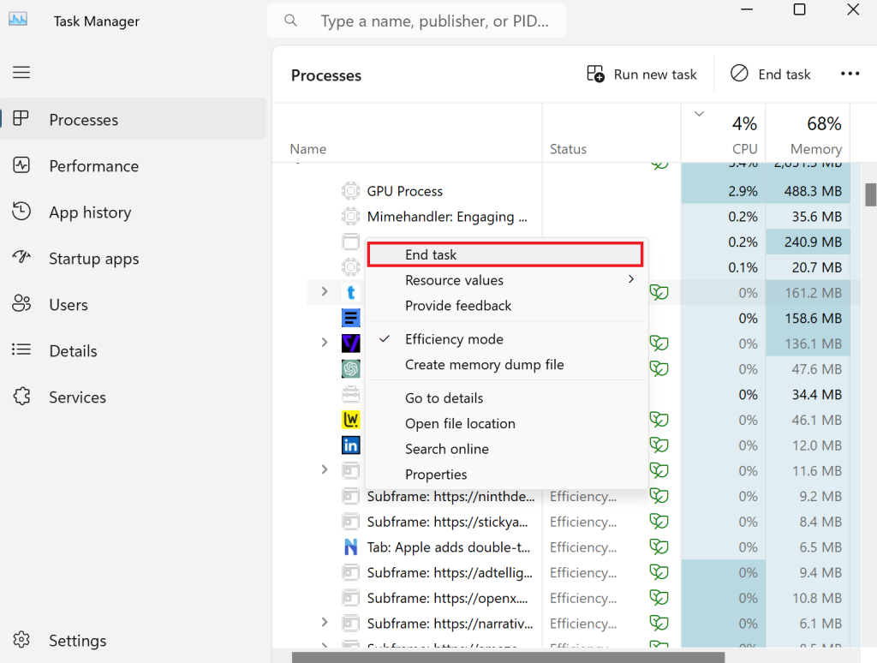Click the Run new task button
Image resolution: width=877 pixels, height=663 pixels.
[x=641, y=74]
